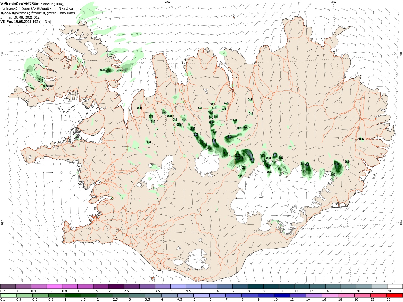Click the lilac swatch between 14 and 16
403x302 pixels.
point(314,295)
